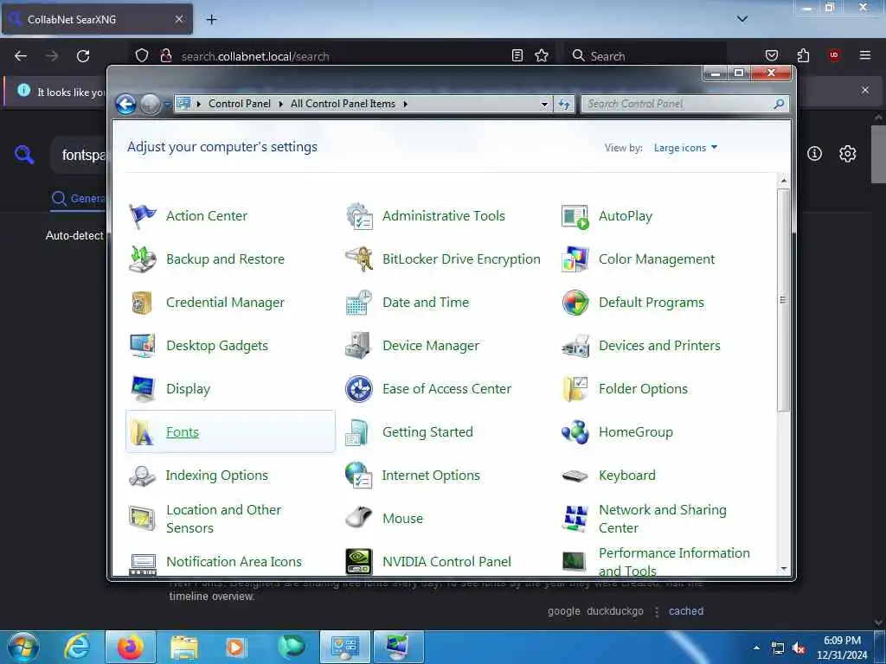This screenshot has height=664, width=886.
Task: Launch Internet Explorer from the taskbar
Action: [x=77, y=647]
